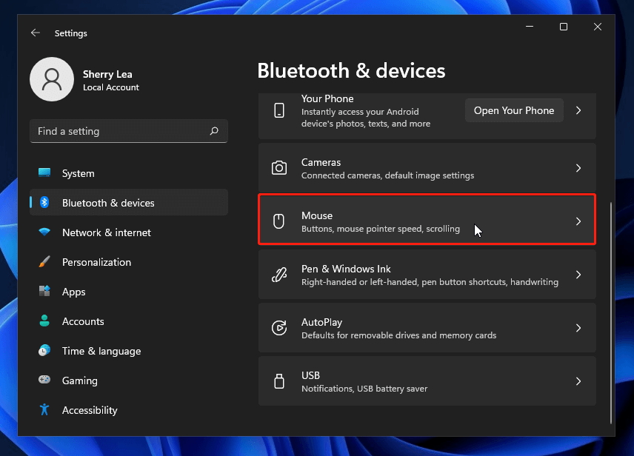Click "Connected cameras, default image settings" text
This screenshot has width=634, height=456.
388,175
